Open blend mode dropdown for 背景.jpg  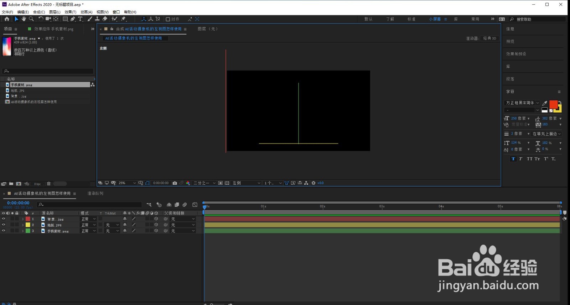pos(89,219)
